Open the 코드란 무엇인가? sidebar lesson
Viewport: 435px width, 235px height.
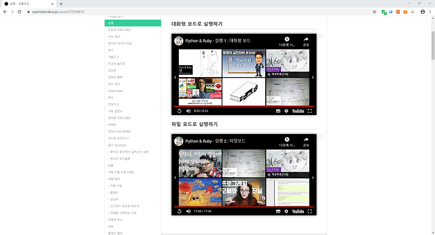119,139
